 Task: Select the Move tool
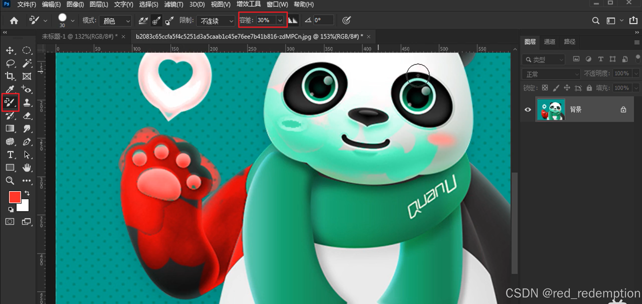click(10, 50)
